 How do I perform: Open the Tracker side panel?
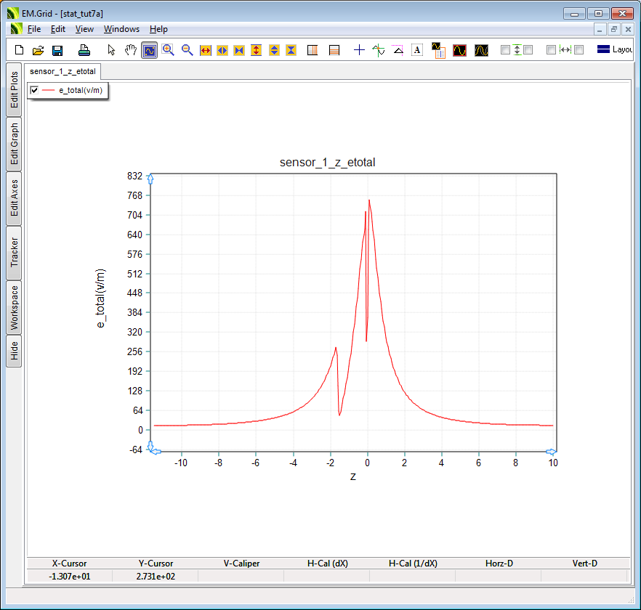tap(14, 252)
